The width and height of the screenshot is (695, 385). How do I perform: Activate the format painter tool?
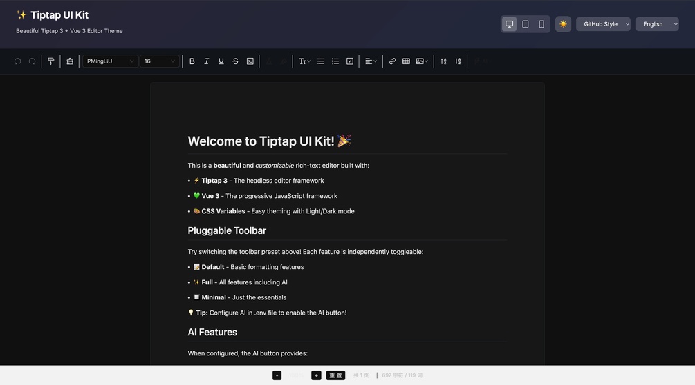click(x=51, y=61)
